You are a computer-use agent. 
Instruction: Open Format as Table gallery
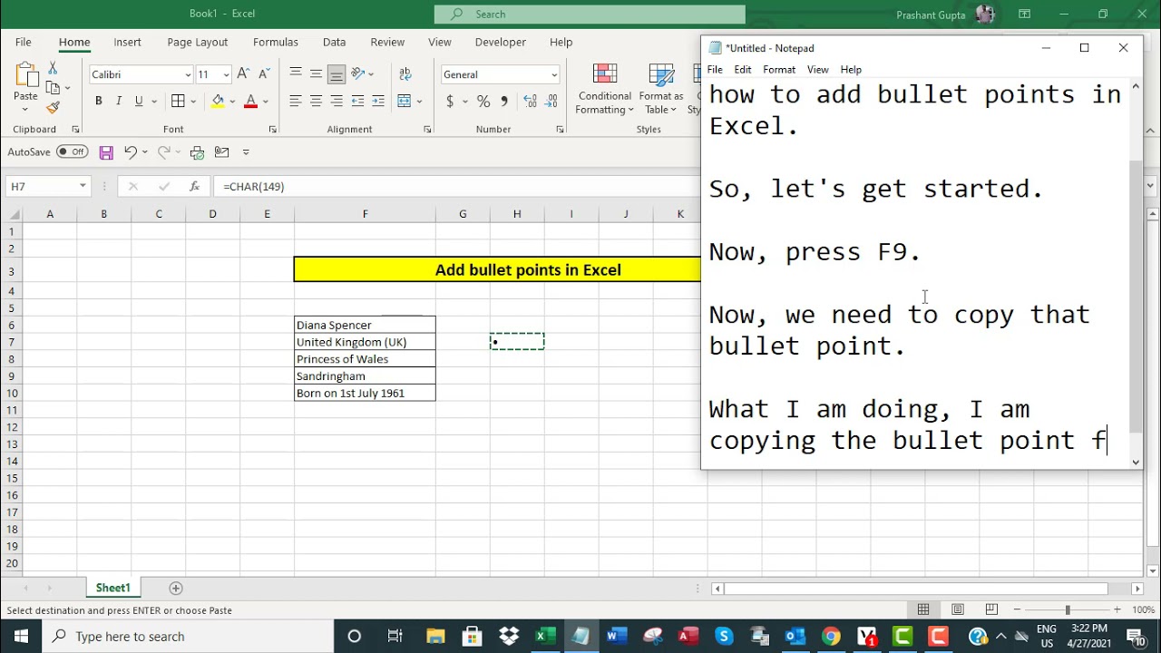pos(661,89)
